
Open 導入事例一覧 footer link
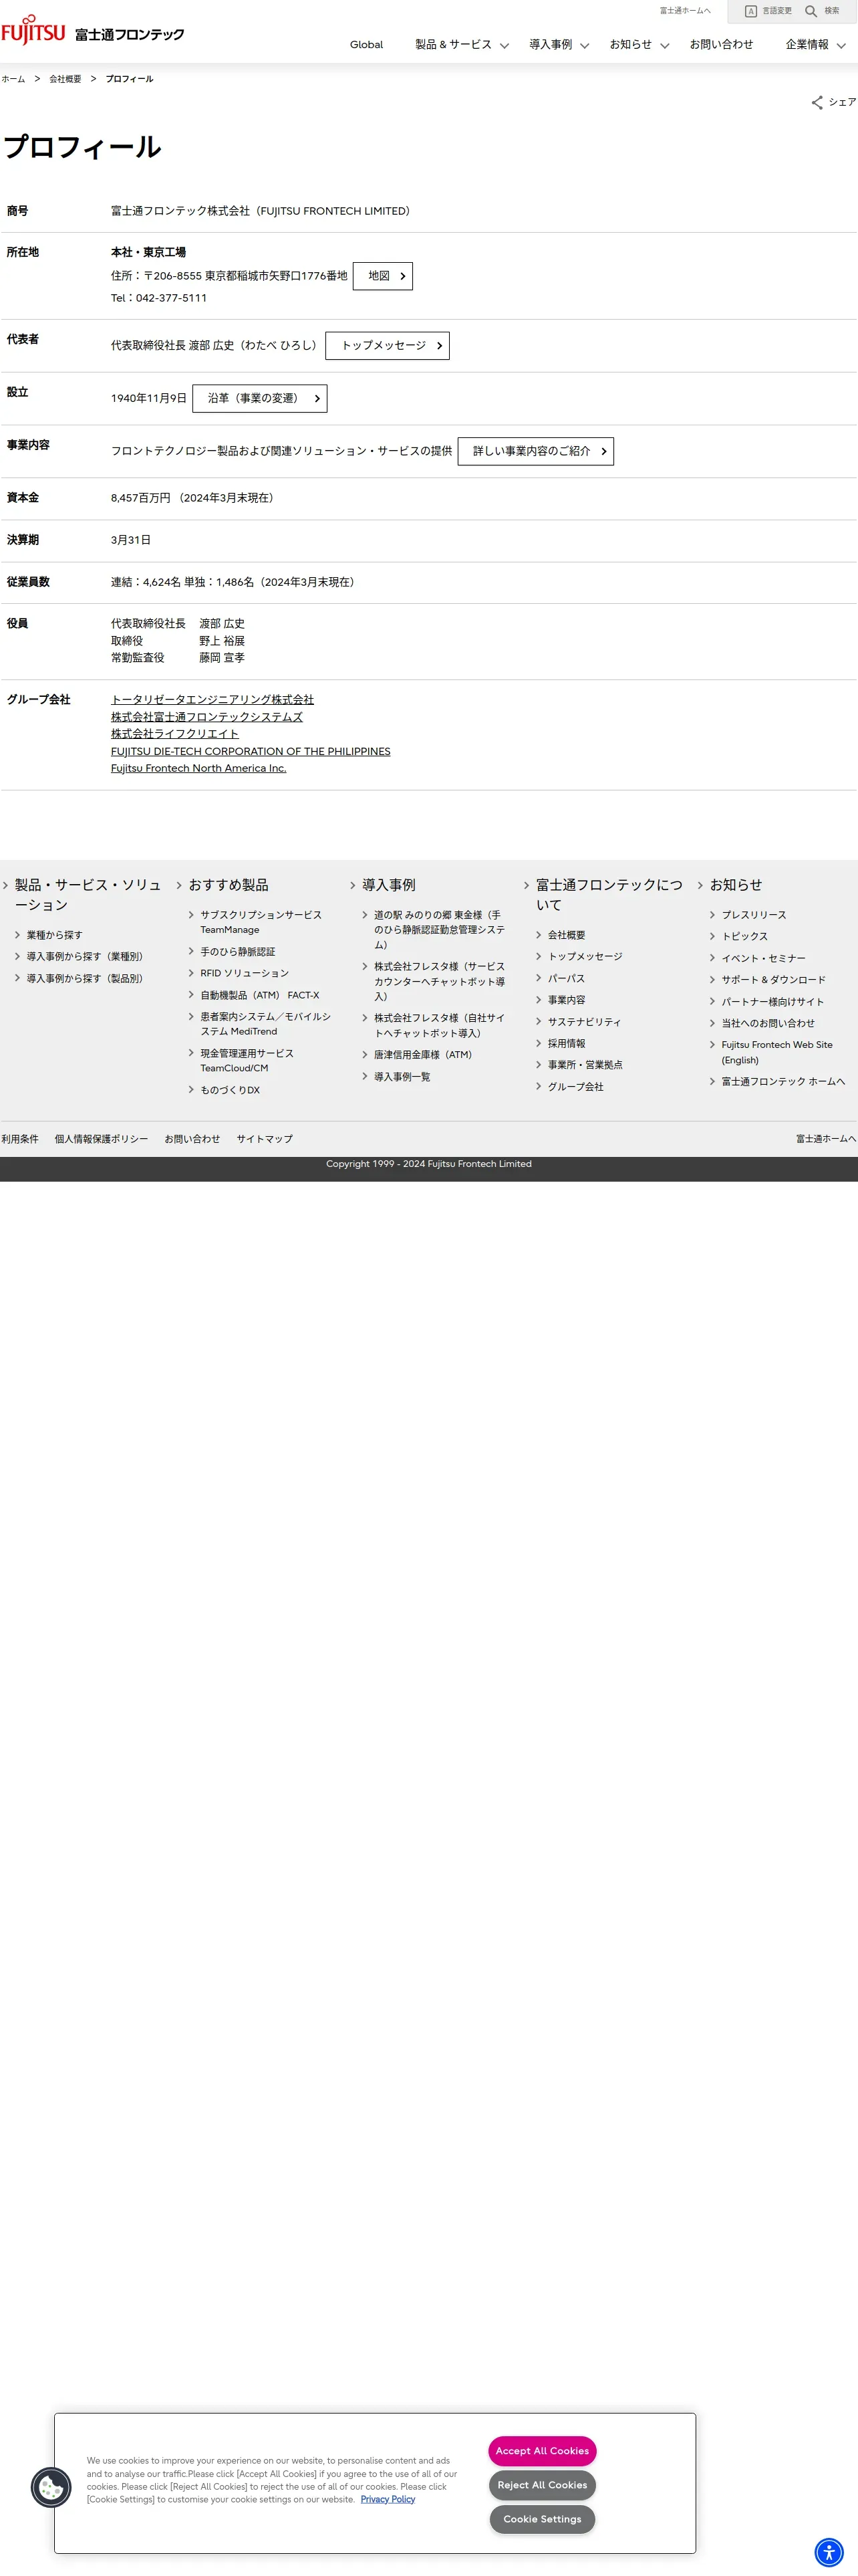click(x=402, y=1077)
